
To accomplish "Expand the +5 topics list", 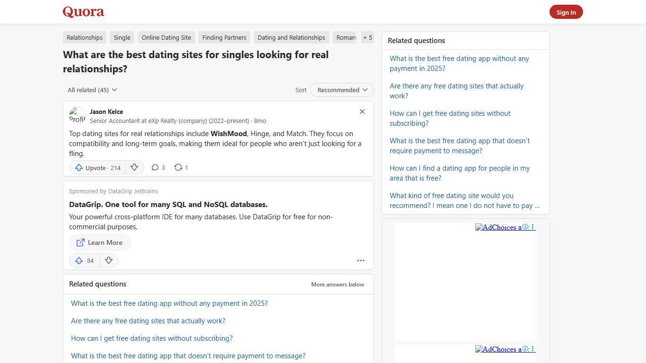I will [367, 37].
